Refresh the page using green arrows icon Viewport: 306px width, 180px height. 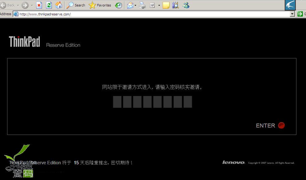[x=49, y=5]
